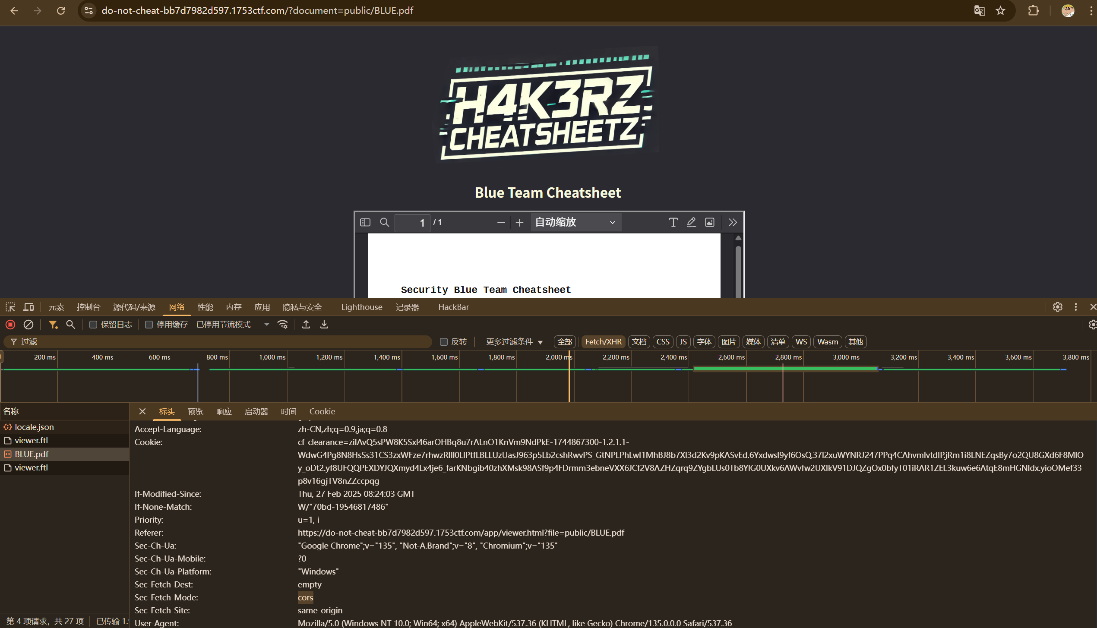Filter requests by 图片 type
The height and width of the screenshot is (628, 1097).
coord(729,342)
